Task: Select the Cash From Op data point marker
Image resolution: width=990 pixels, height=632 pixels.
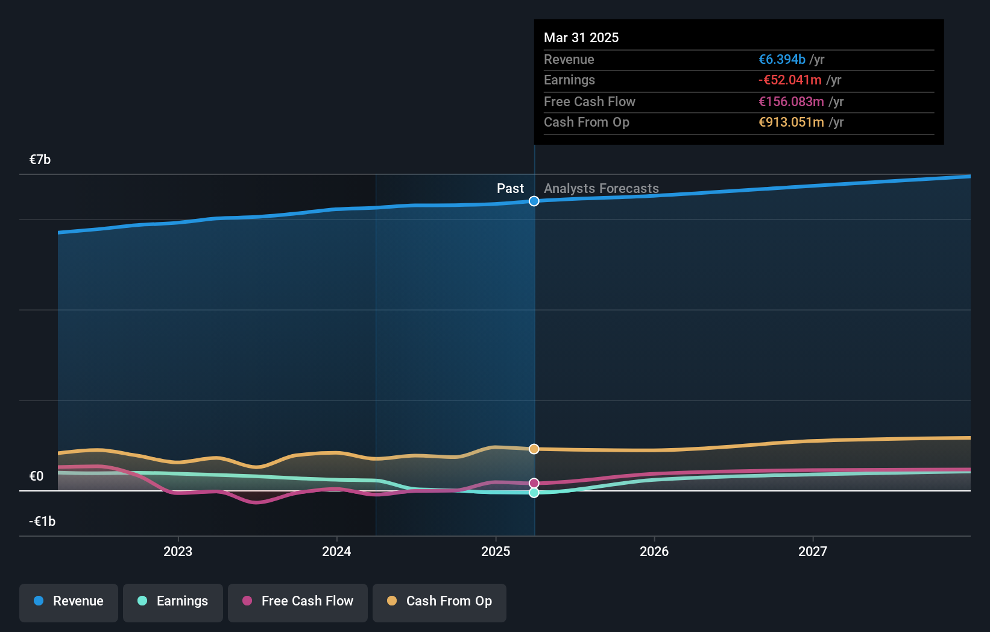Action: tap(534, 449)
